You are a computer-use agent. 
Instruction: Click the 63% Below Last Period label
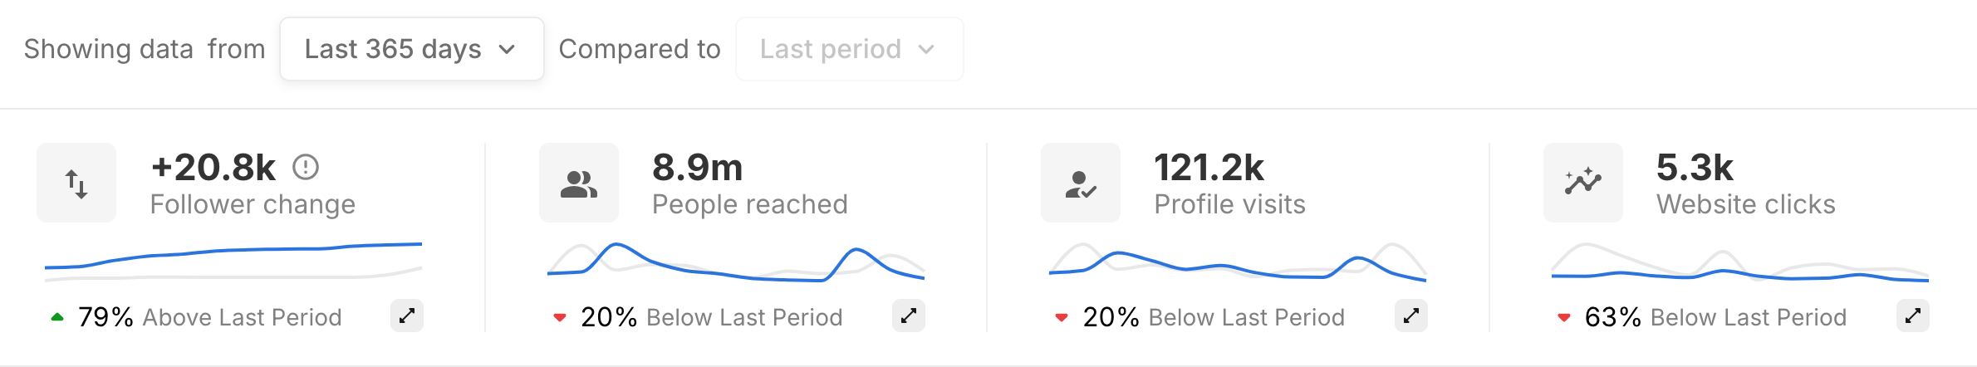coord(1715,317)
